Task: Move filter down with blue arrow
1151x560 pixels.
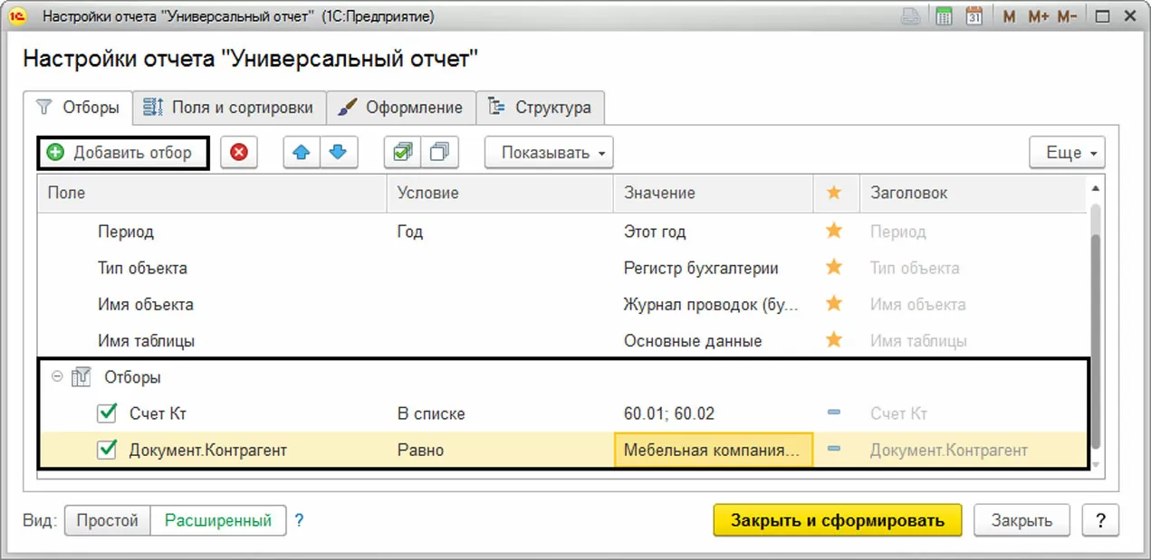Action: 338,153
